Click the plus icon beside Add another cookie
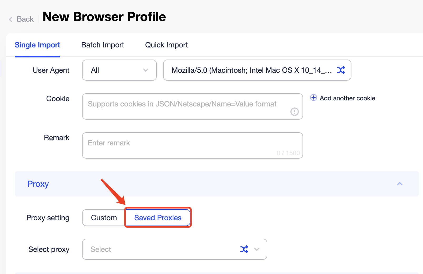423x274 pixels. pyautogui.click(x=313, y=98)
